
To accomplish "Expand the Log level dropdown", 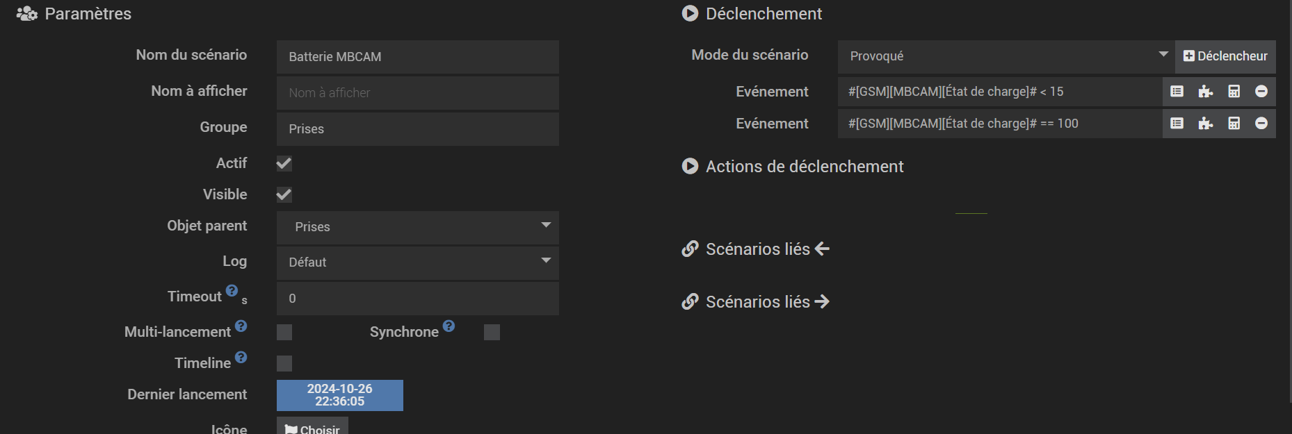I will 417,262.
